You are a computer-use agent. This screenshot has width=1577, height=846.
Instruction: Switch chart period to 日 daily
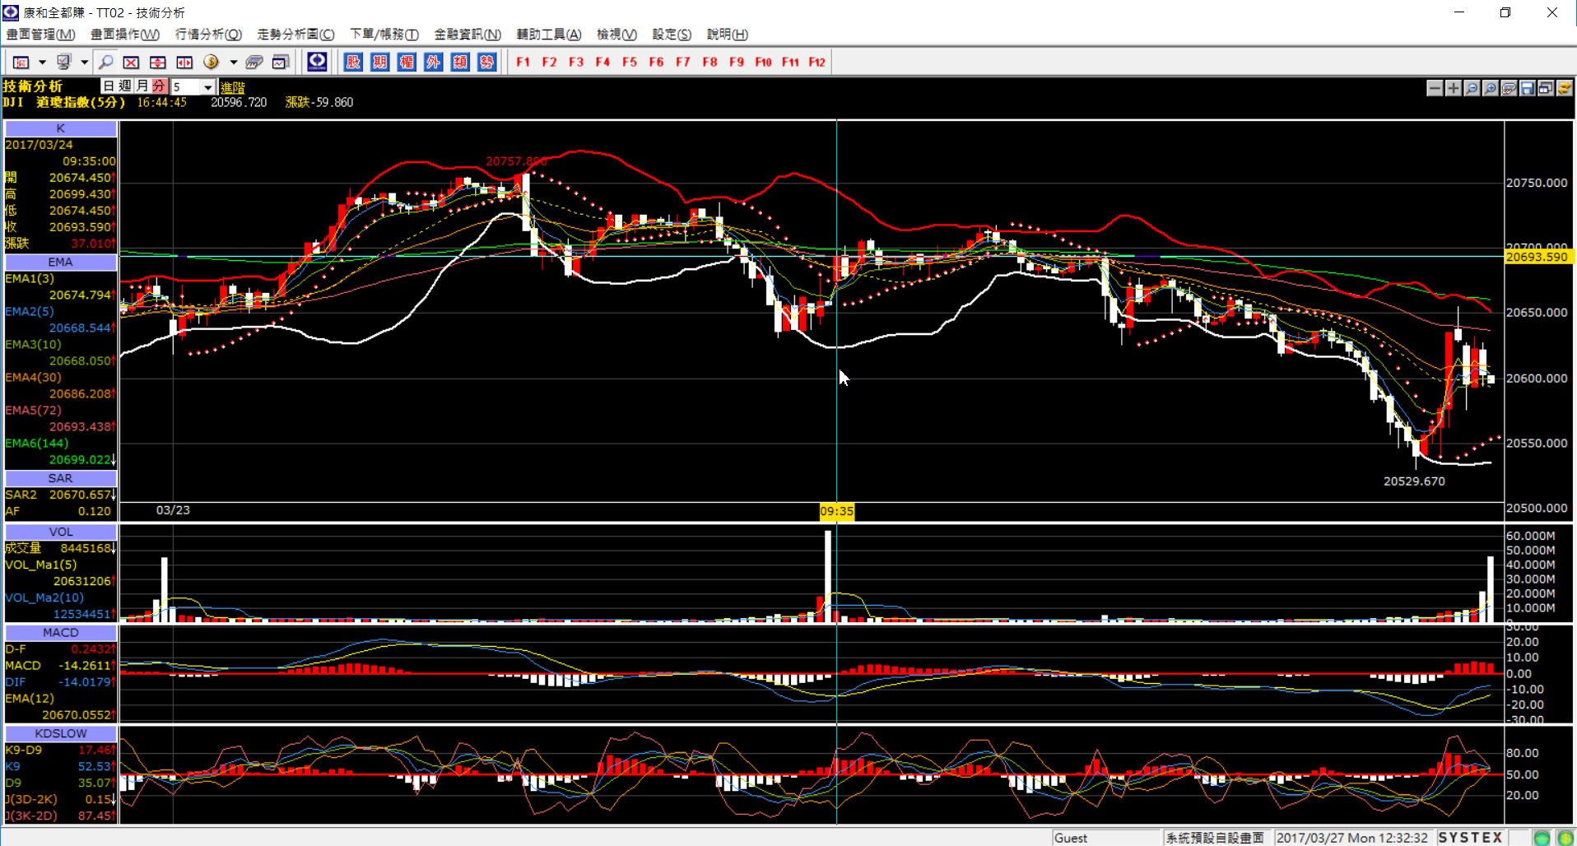pos(109,86)
